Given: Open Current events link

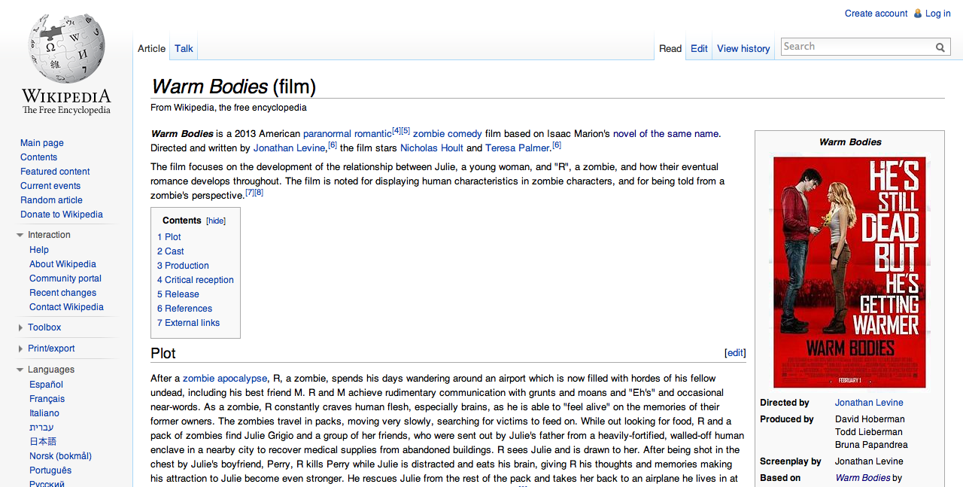Looking at the screenshot, I should point(50,186).
